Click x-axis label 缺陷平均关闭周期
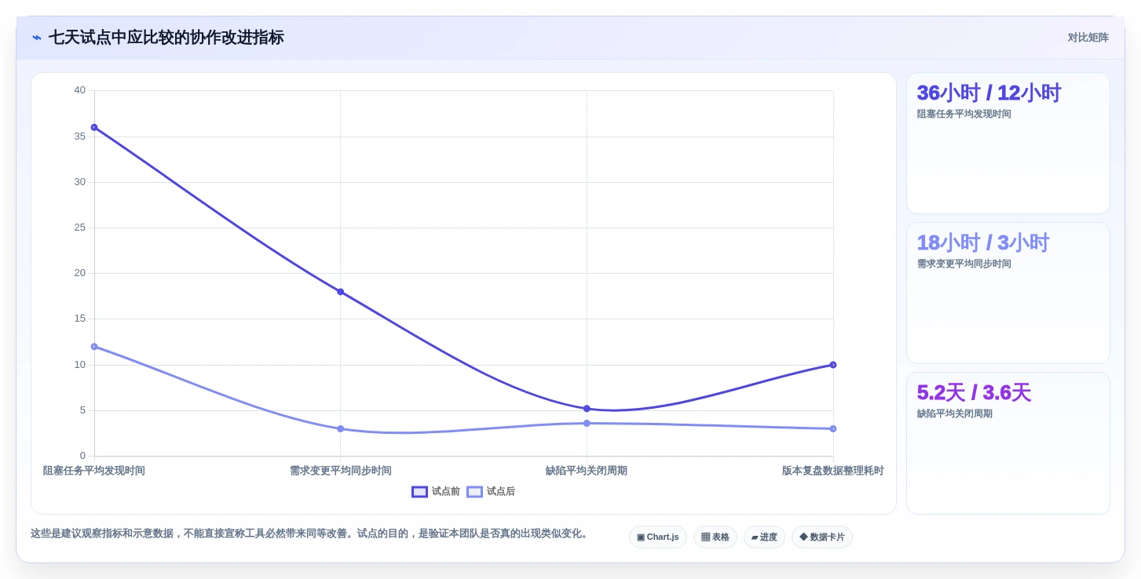1141x579 pixels. click(587, 471)
